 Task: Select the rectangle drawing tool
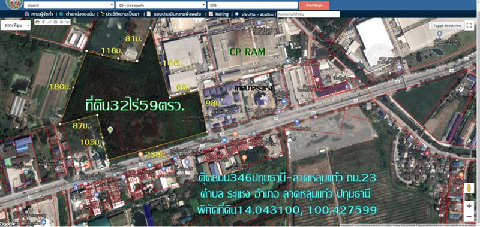[x=55, y=22]
